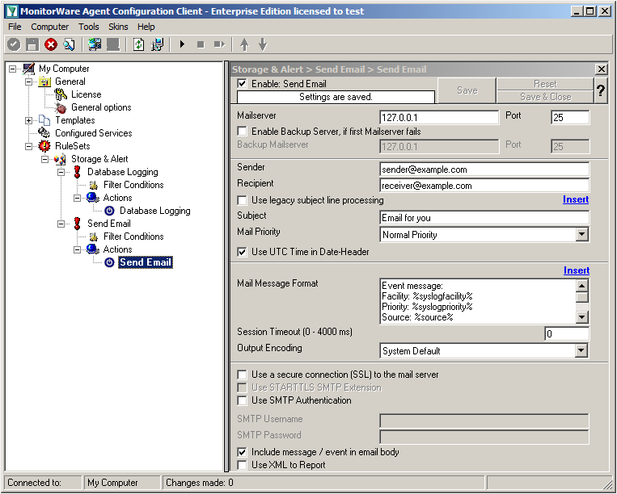This screenshot has height=494, width=617.
Task: Toggle Use UTC Time in Date-Header
Action: (242, 252)
